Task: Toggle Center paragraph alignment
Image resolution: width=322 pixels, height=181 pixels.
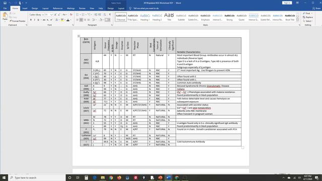Action: point(81,20)
